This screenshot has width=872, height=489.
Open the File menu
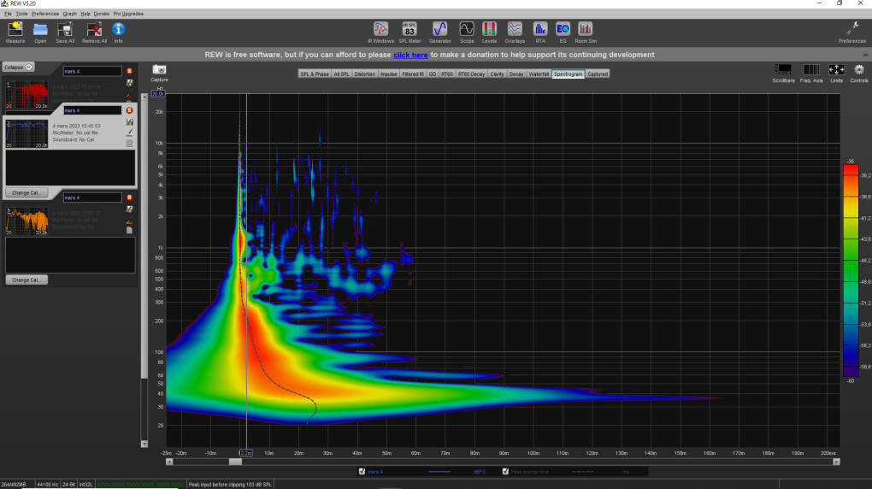8,14
